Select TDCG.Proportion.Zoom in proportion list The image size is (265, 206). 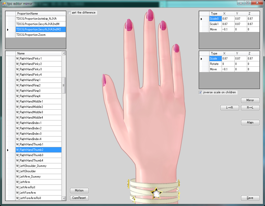[x=41, y=35]
